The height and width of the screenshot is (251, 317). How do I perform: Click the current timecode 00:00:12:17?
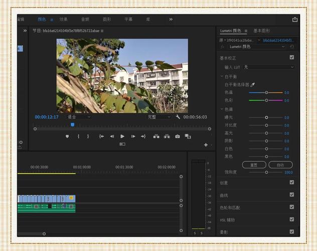click(x=47, y=117)
